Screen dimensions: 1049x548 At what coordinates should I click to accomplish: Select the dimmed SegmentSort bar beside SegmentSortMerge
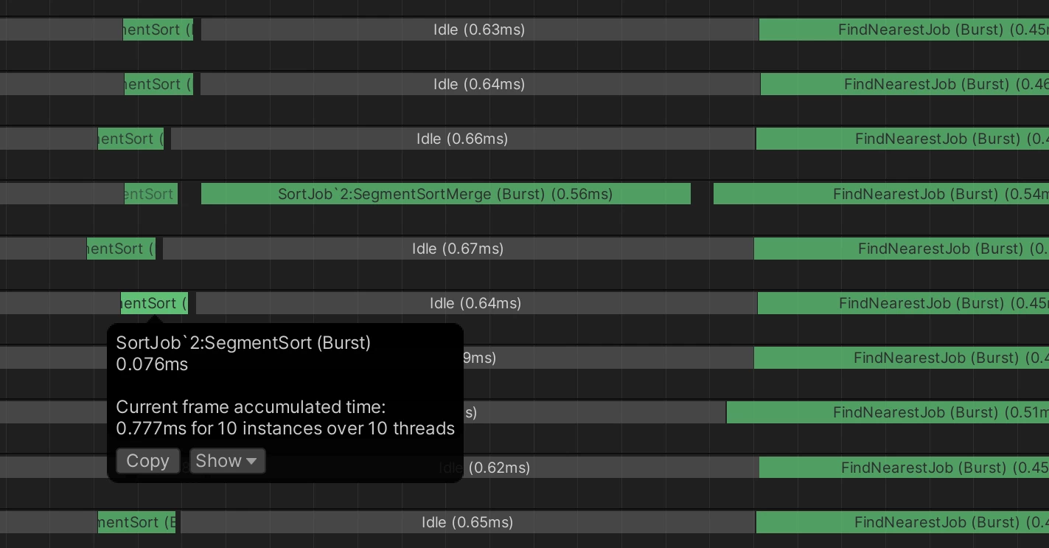point(150,194)
